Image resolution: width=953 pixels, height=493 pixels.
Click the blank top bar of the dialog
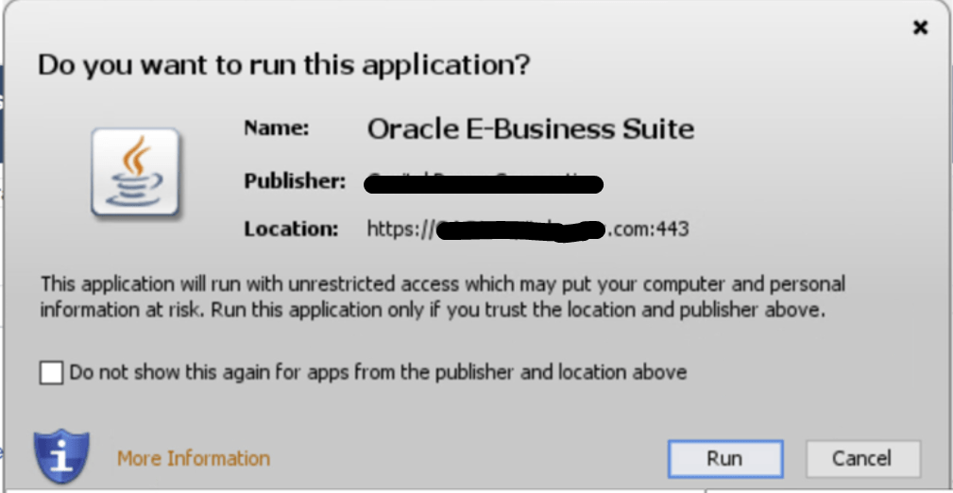pos(472,24)
